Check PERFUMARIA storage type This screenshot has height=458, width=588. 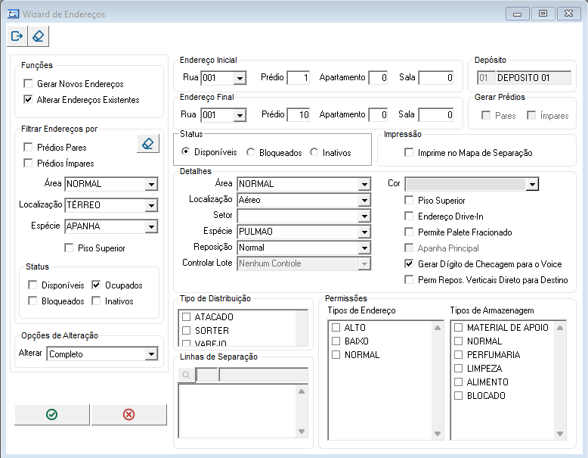tap(458, 354)
